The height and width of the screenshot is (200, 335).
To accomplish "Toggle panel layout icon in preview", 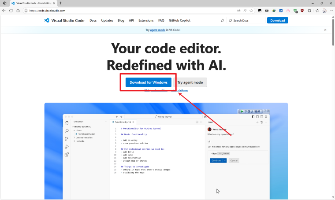I will tap(257, 117).
